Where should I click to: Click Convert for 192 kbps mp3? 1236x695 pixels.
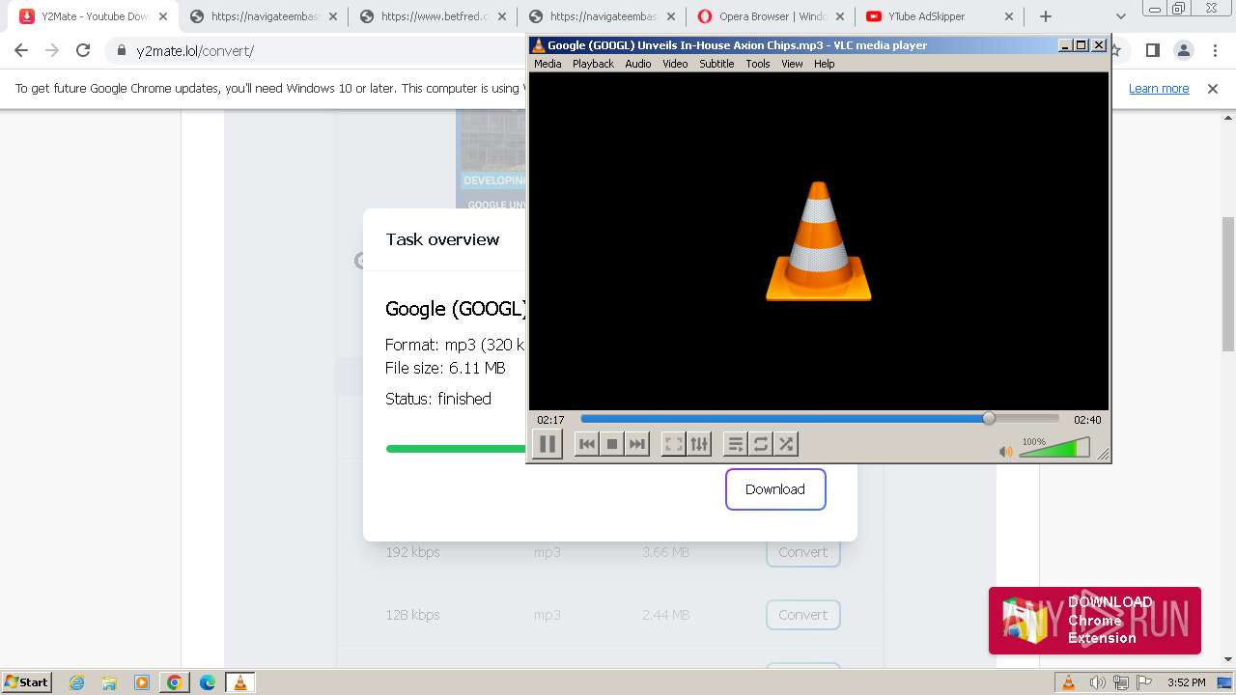click(x=803, y=552)
